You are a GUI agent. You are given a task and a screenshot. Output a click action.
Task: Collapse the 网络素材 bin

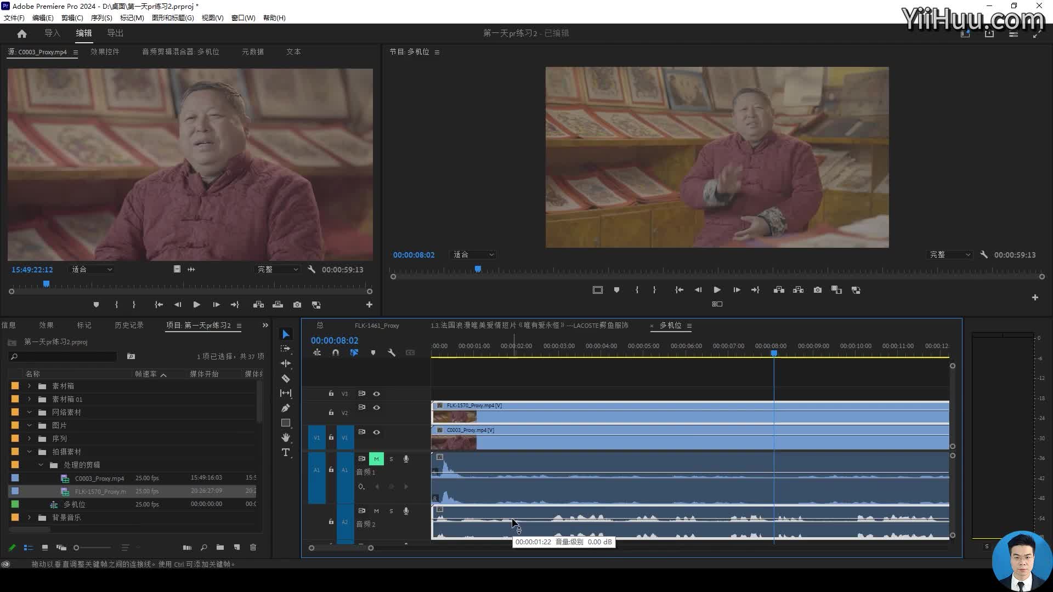pyautogui.click(x=29, y=413)
